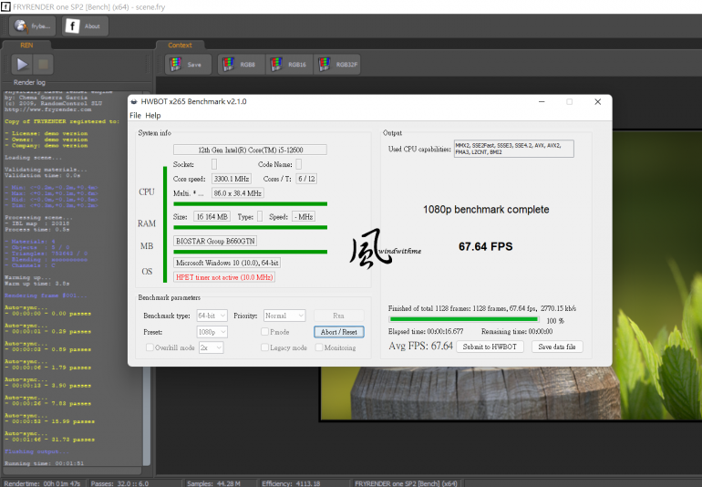Open the Help menu in HWBOT
Viewport: 702px width, 487px height.
[x=153, y=116]
